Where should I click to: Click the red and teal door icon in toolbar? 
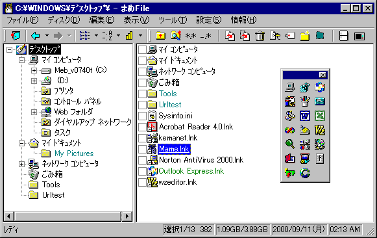click(16, 36)
